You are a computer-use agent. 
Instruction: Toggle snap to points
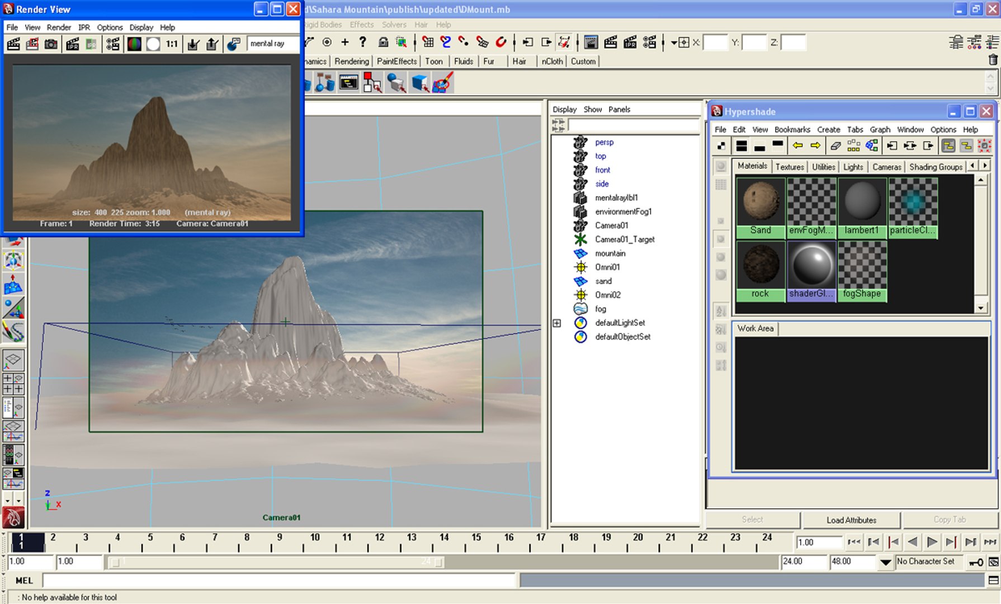pyautogui.click(x=464, y=42)
